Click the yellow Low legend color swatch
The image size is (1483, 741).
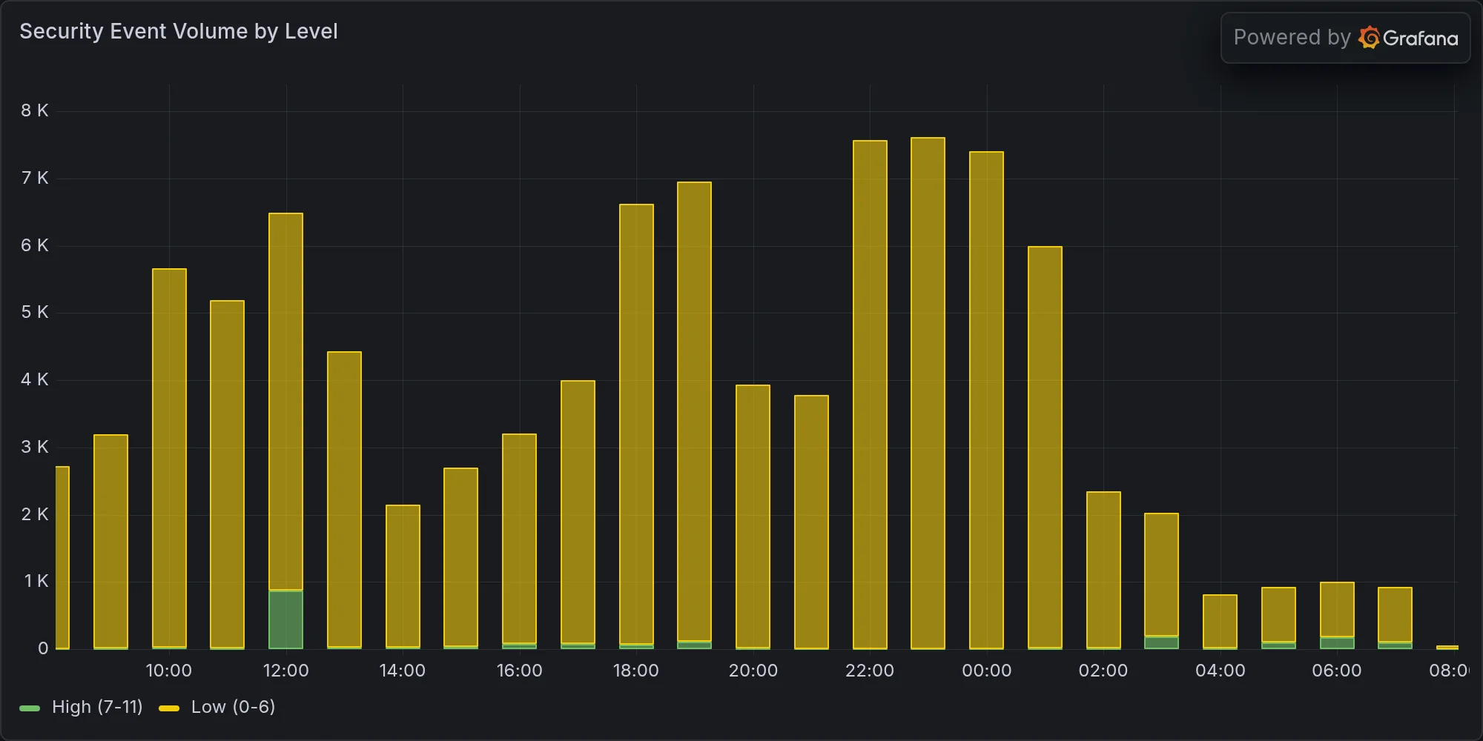point(169,708)
